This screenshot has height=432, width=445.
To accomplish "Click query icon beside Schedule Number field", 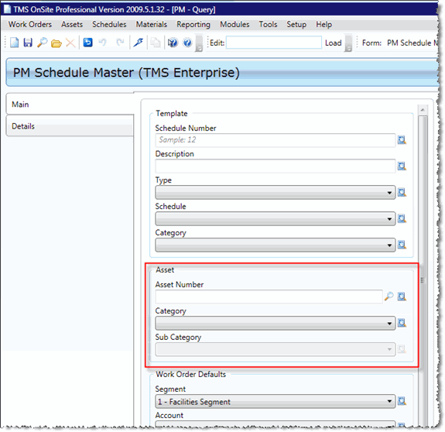I will pyautogui.click(x=402, y=140).
